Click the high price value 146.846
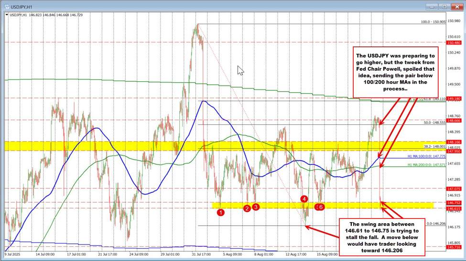 tap(49, 15)
